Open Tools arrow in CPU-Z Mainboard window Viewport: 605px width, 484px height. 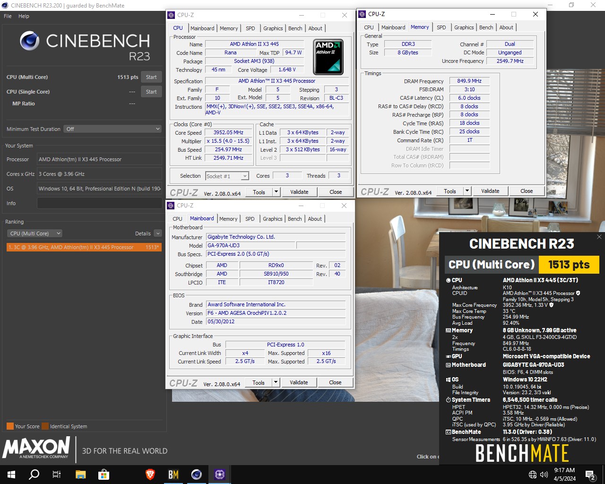point(276,382)
